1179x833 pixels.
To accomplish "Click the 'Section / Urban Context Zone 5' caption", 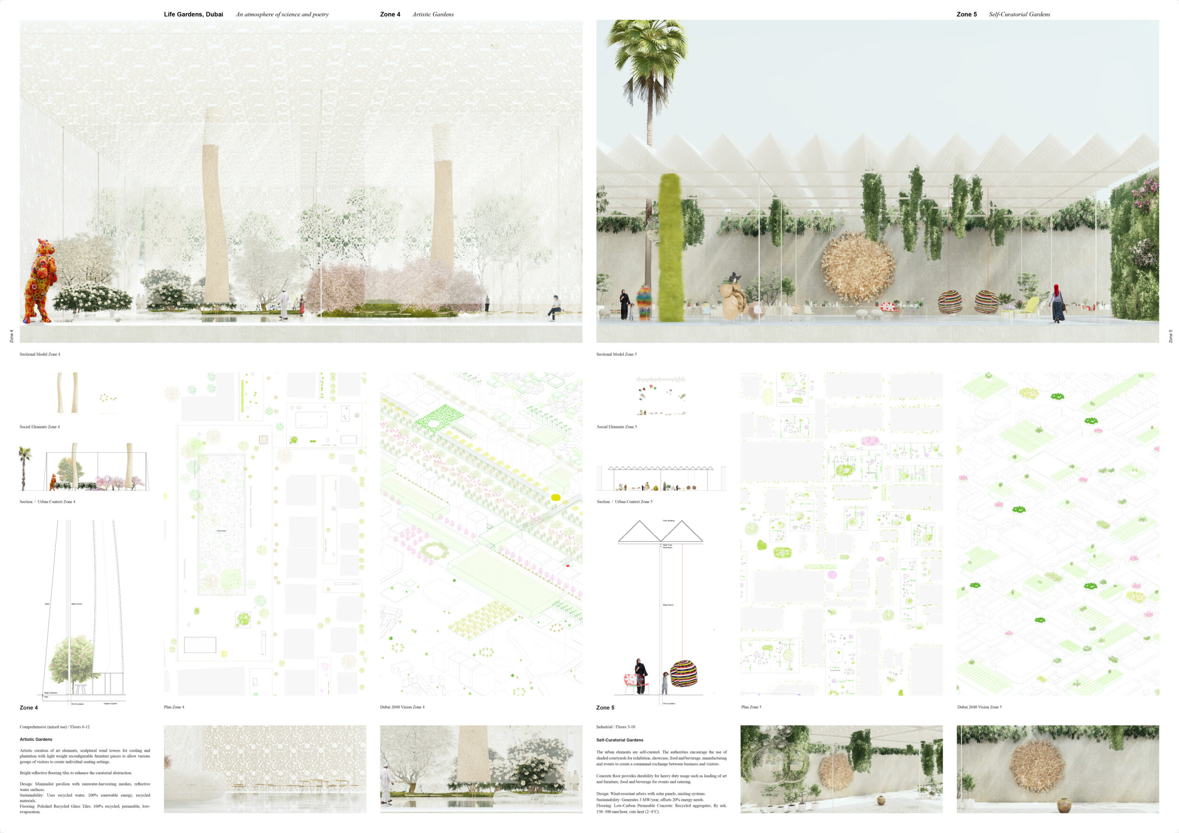I will click(x=624, y=502).
